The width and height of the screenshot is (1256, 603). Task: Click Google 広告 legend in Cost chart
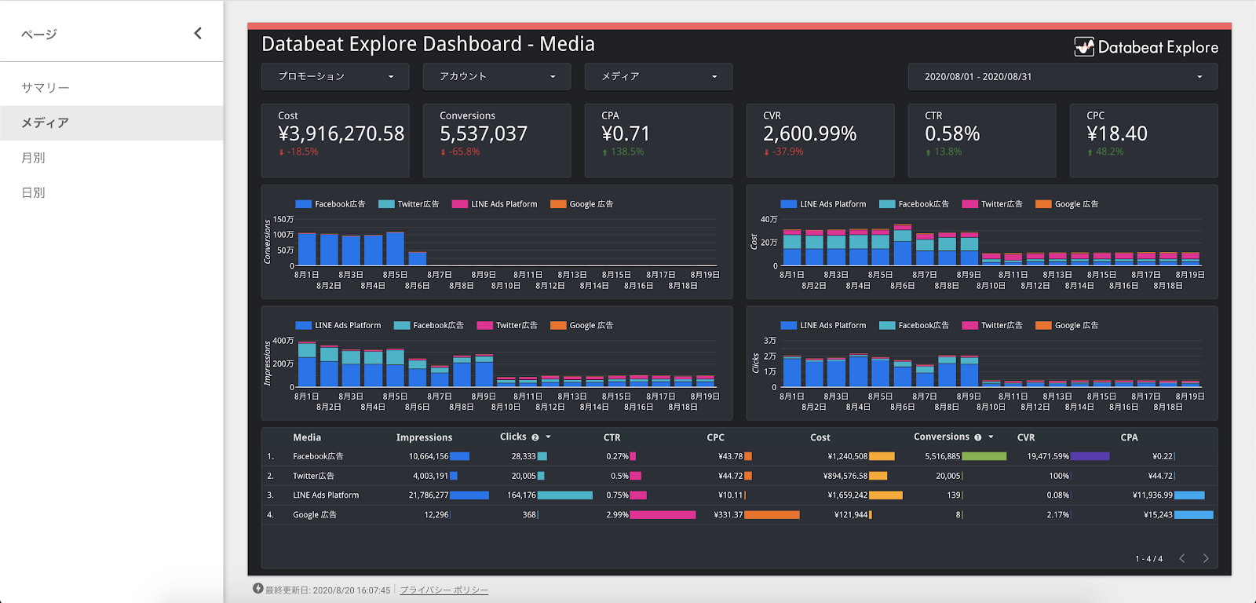pos(1067,204)
